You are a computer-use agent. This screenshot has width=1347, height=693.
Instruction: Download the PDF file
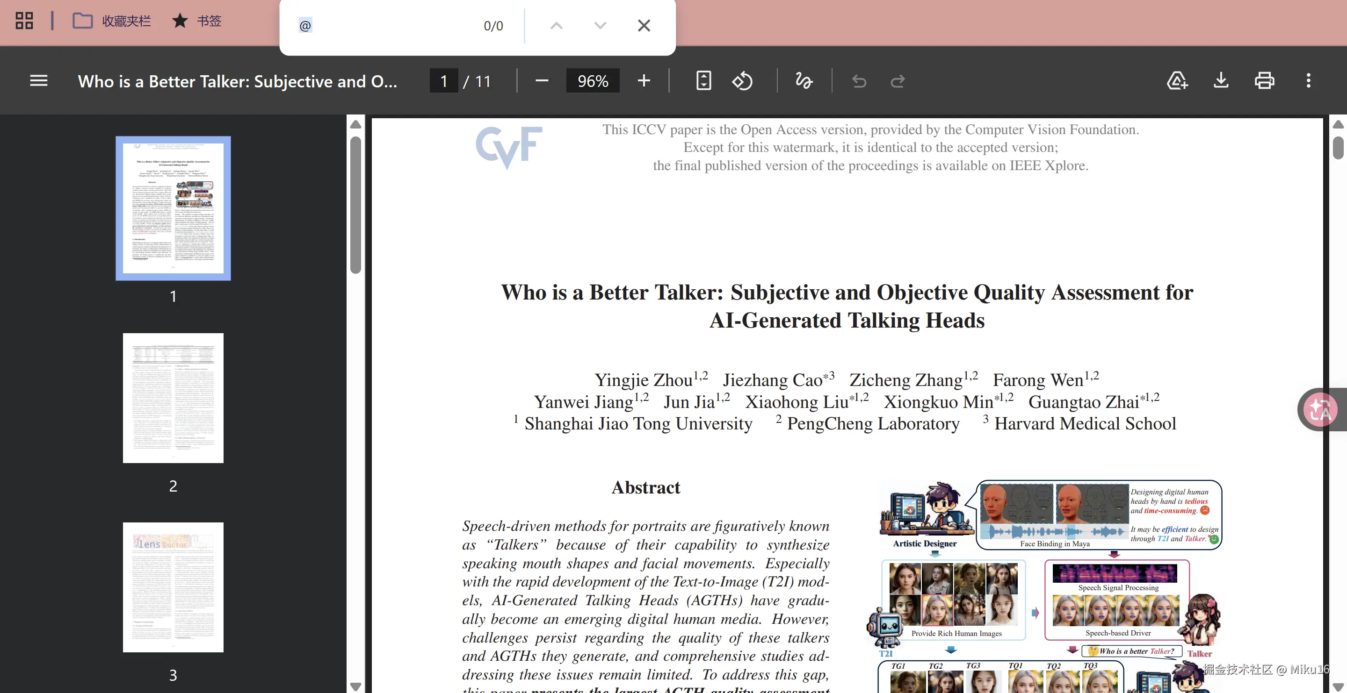pyautogui.click(x=1221, y=81)
